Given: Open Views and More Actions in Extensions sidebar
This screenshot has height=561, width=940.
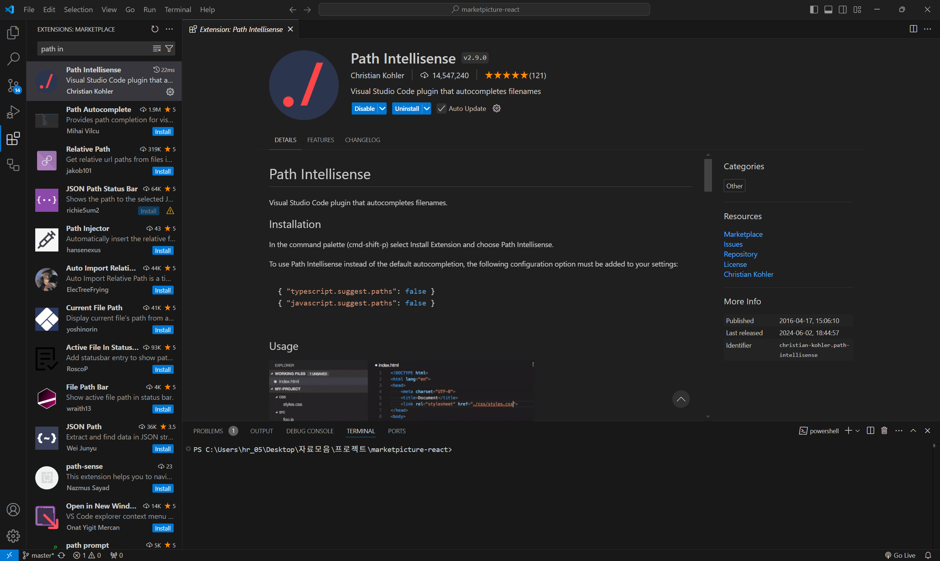Looking at the screenshot, I should [169, 29].
